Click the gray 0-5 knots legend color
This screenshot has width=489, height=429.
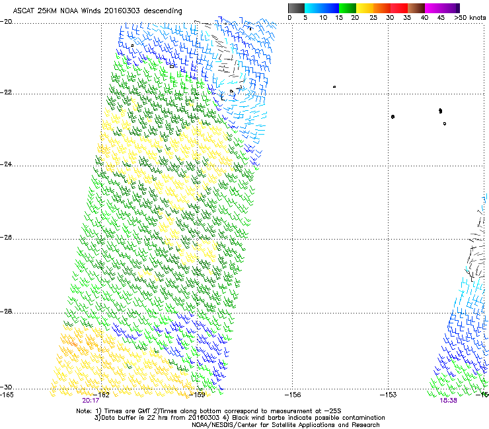coord(296,8)
